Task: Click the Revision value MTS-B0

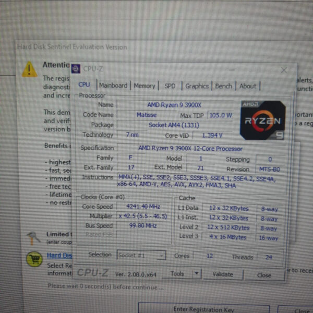Action: pyautogui.click(x=270, y=170)
